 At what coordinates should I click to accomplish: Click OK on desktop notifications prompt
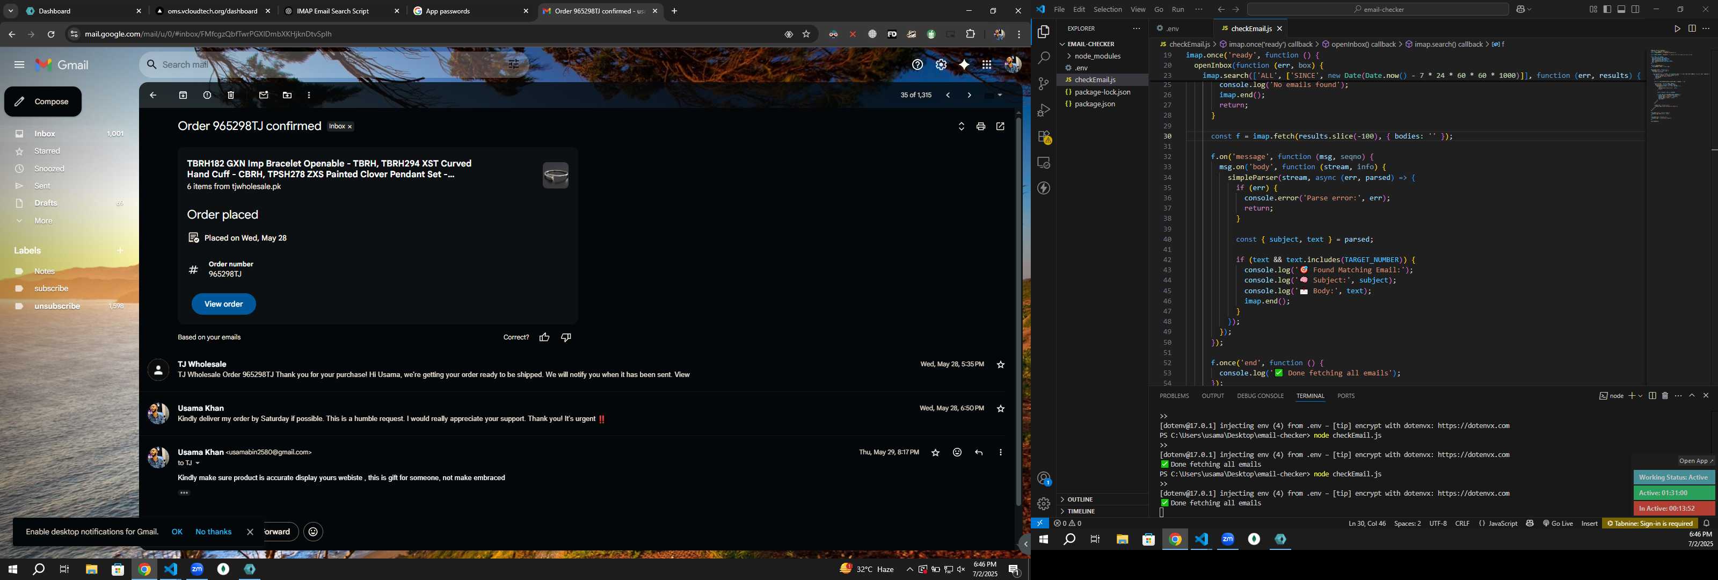point(177,533)
